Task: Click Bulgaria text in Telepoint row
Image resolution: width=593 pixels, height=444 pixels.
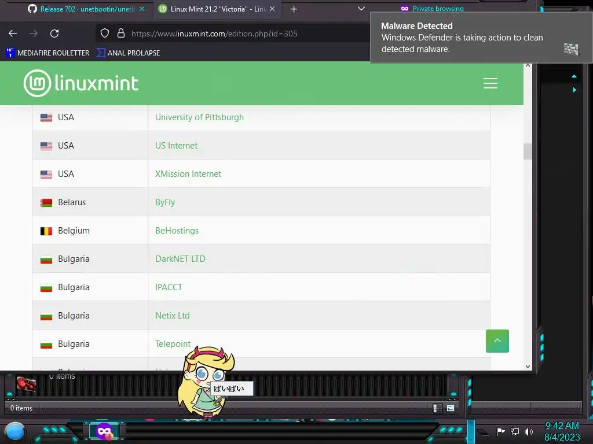Action: (x=74, y=344)
